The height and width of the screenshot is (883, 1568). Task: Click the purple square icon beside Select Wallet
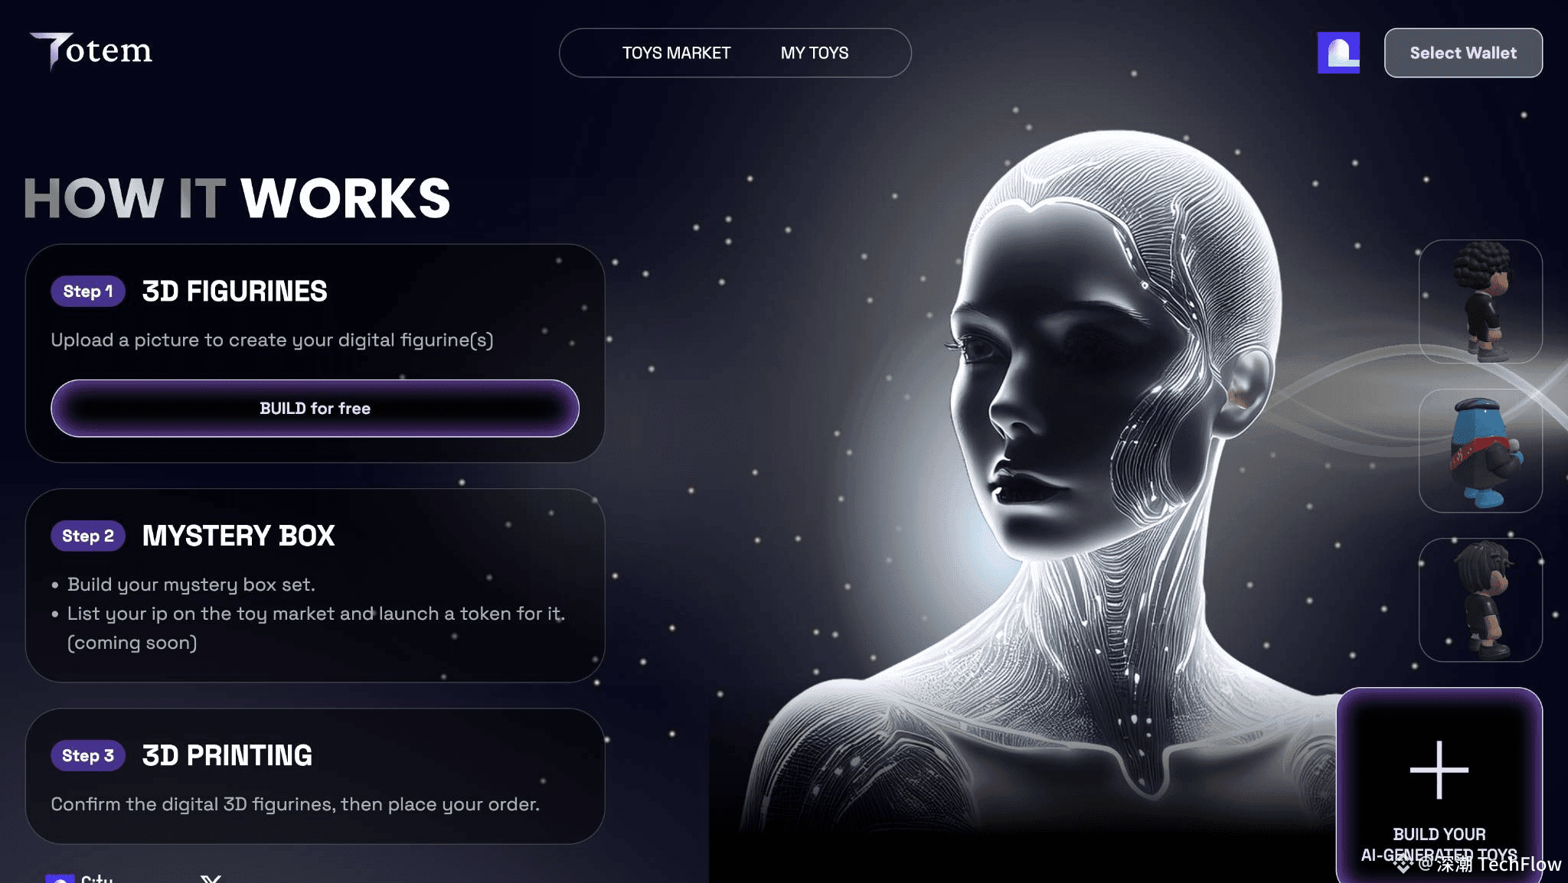1338,53
